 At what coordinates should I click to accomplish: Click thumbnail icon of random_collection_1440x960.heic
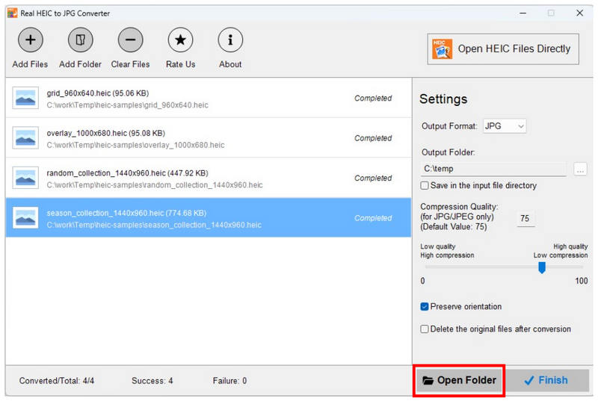click(25, 178)
